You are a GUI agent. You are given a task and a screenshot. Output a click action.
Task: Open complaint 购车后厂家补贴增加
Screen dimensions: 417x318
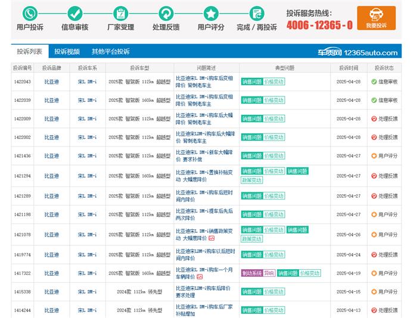[x=204, y=310]
